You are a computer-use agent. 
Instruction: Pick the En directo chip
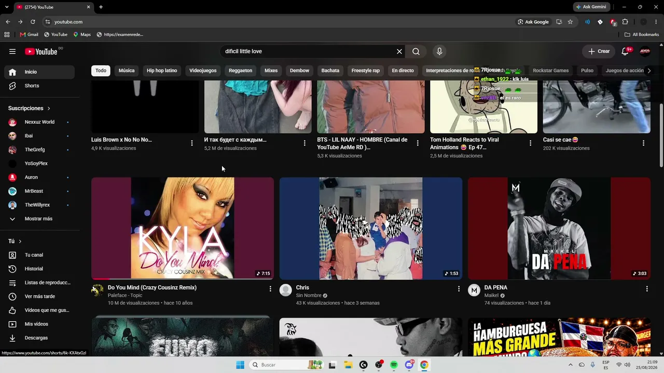point(403,70)
